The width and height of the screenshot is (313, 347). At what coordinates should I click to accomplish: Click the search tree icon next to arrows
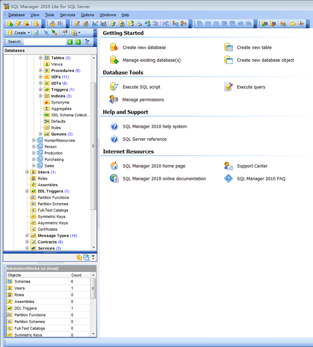[x=88, y=42]
